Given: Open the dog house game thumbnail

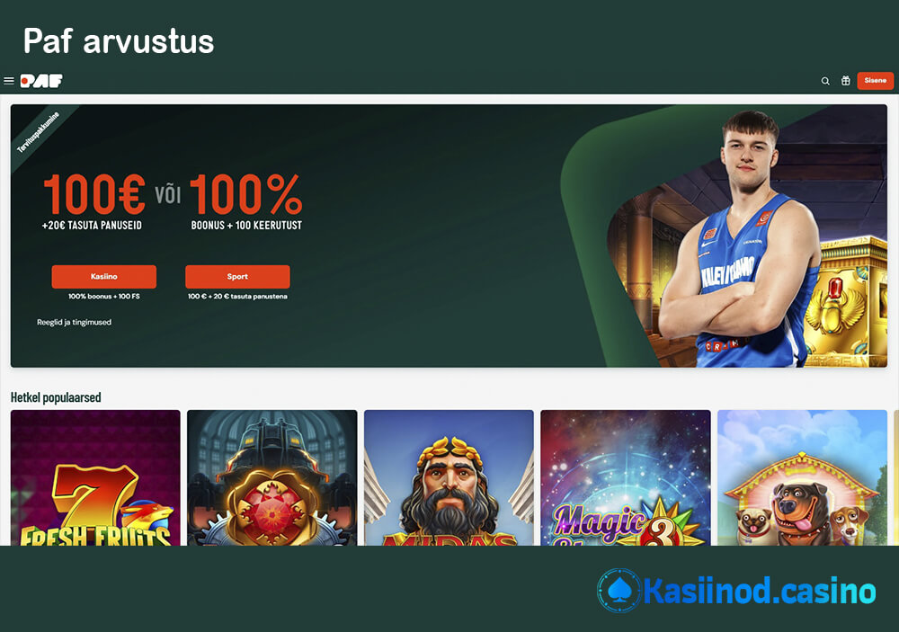Looking at the screenshot, I should [x=802, y=477].
